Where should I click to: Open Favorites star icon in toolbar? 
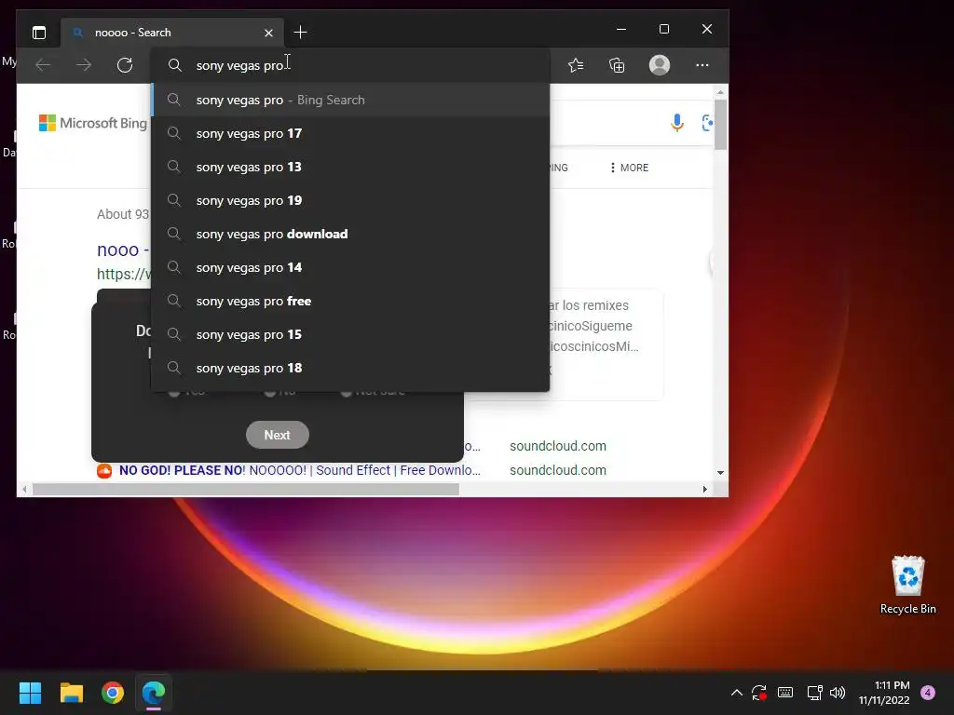(576, 65)
